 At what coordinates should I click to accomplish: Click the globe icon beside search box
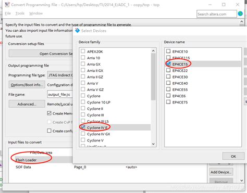click(240, 14)
